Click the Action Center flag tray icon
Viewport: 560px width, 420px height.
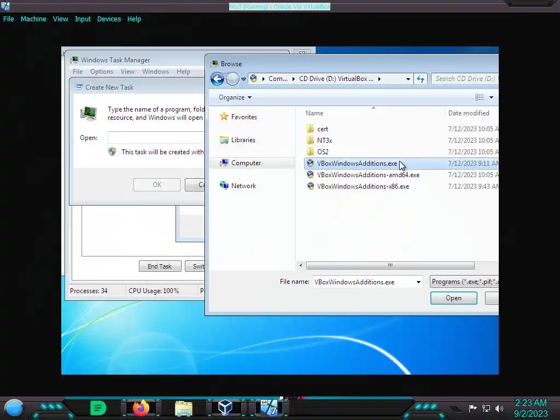coord(472,408)
